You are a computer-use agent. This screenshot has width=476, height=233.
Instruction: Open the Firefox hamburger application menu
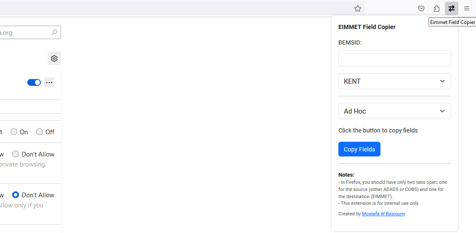[467, 8]
